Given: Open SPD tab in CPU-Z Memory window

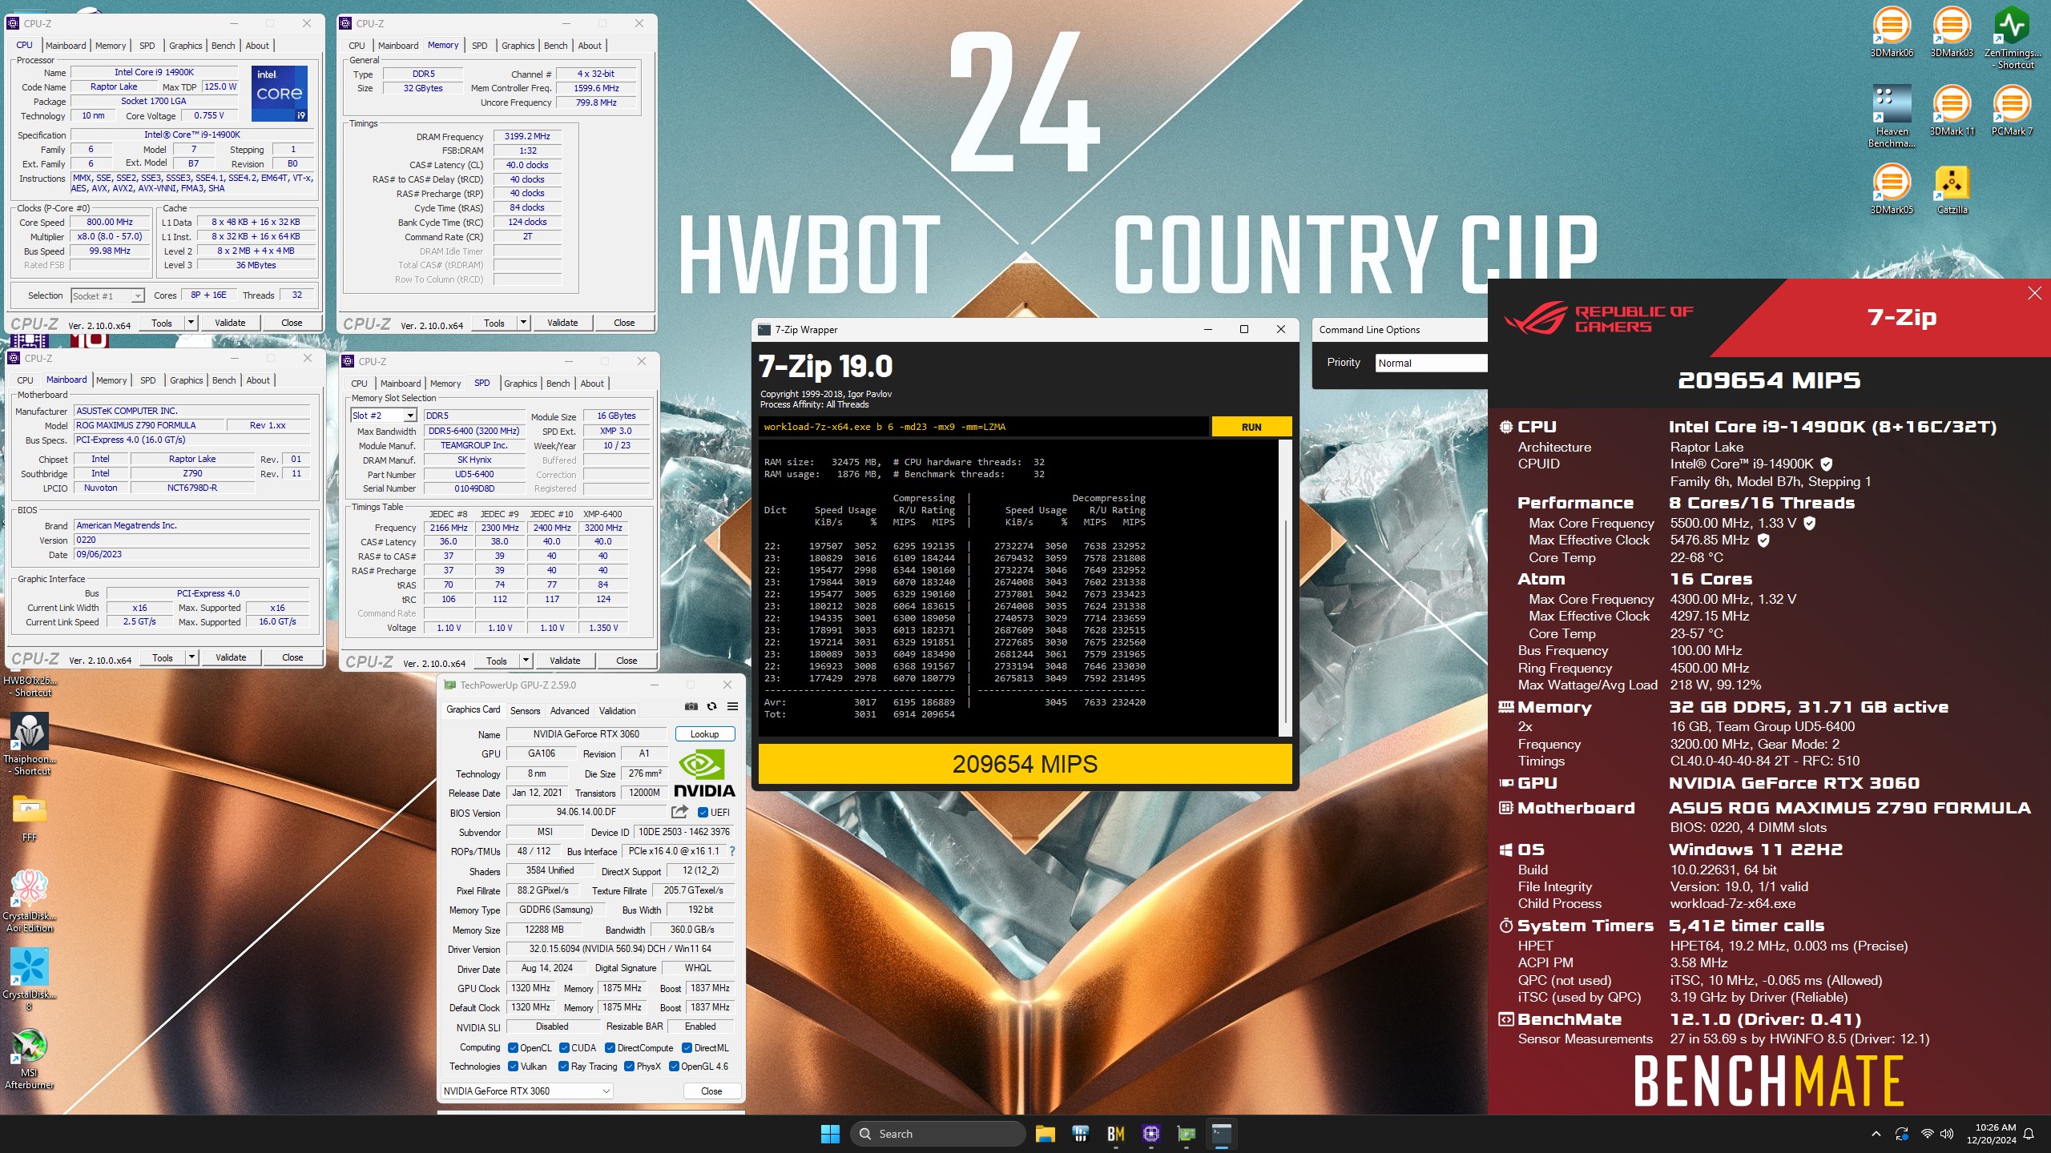Looking at the screenshot, I should 479,46.
